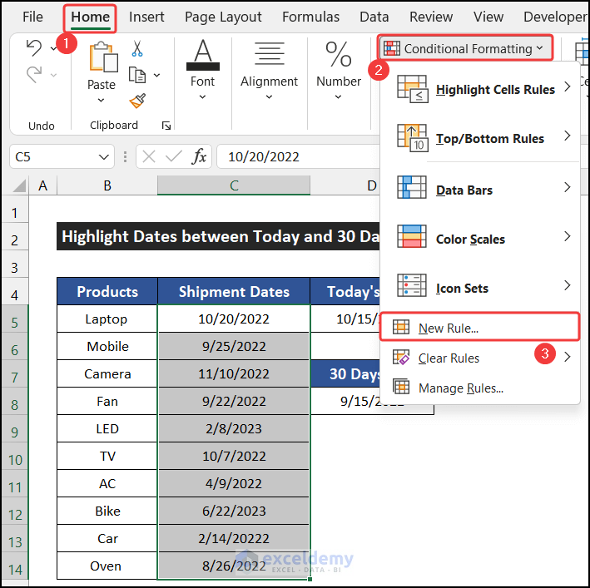The image size is (590, 588).
Task: Click the Format Painter brush icon
Action: (137, 101)
